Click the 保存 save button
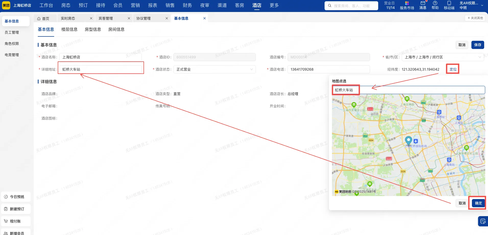The image size is (488, 235). [478, 45]
